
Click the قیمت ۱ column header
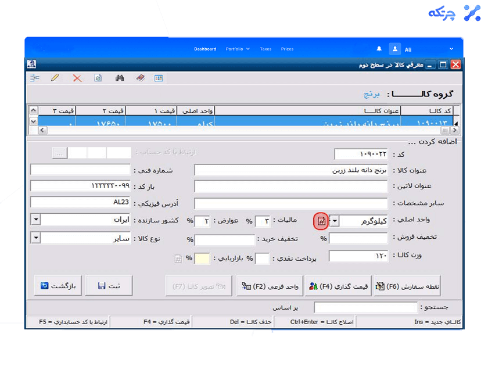pyautogui.click(x=151, y=111)
